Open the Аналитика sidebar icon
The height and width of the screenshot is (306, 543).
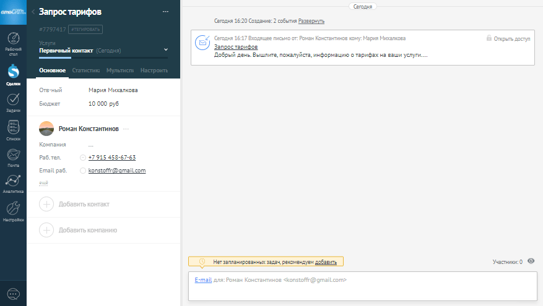[13, 182]
